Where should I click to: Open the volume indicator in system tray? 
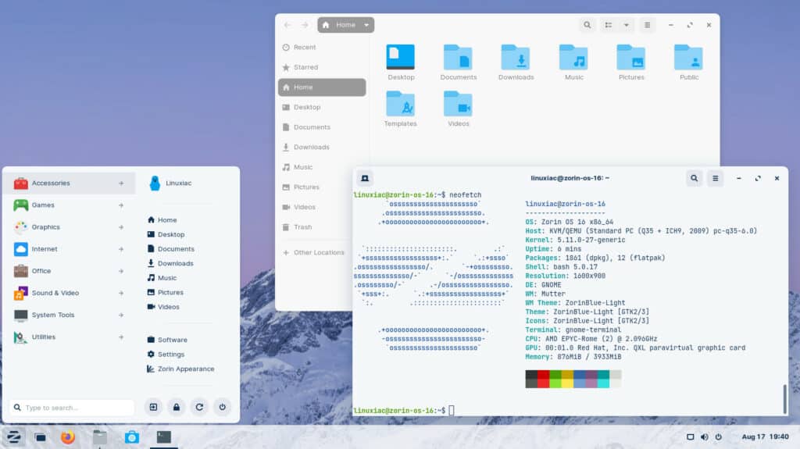(704, 437)
